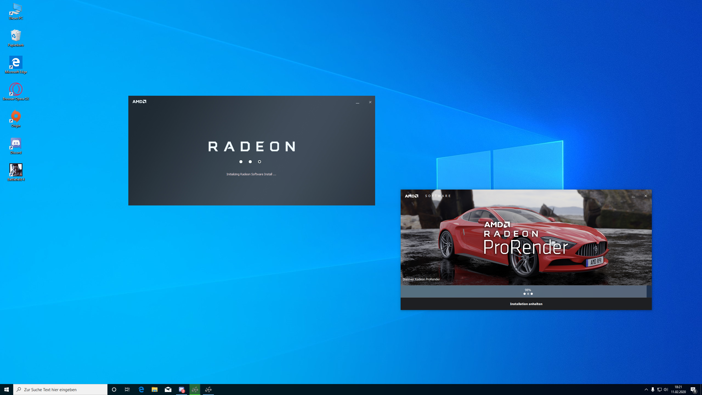
Task: Open the volume control in system tray
Action: click(x=666, y=390)
